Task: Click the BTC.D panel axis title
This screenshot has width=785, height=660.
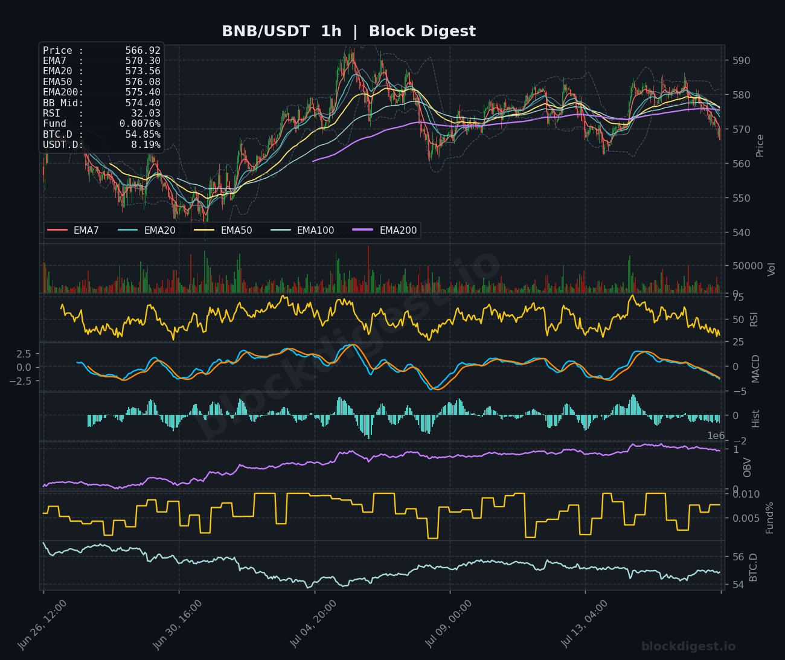Action: coord(753,567)
